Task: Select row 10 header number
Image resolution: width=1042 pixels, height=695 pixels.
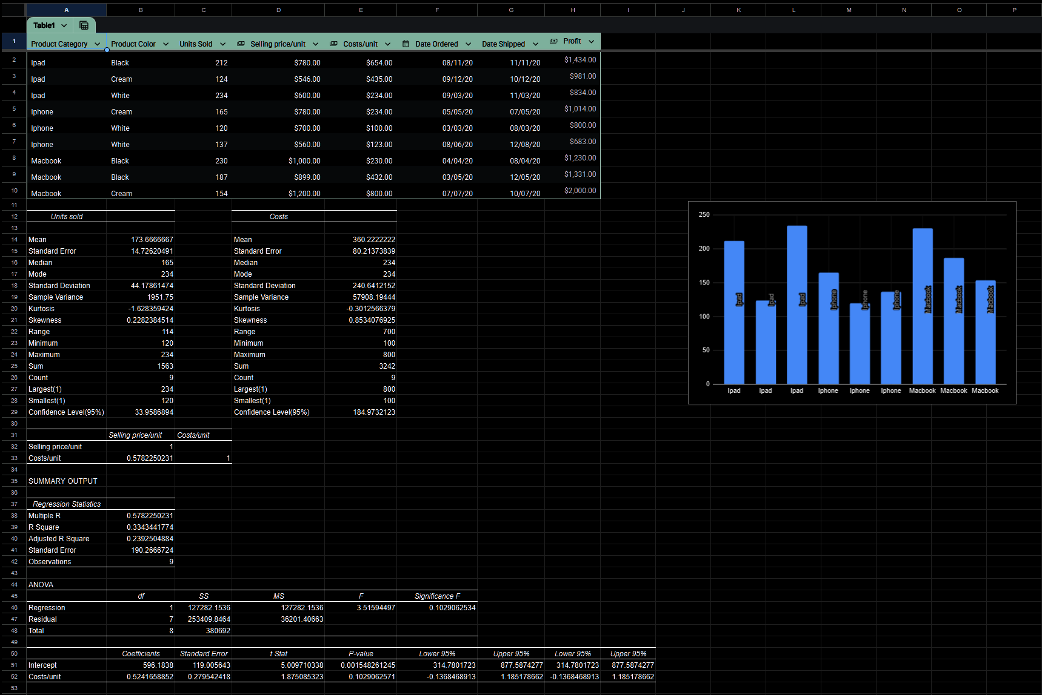Action: click(x=13, y=191)
